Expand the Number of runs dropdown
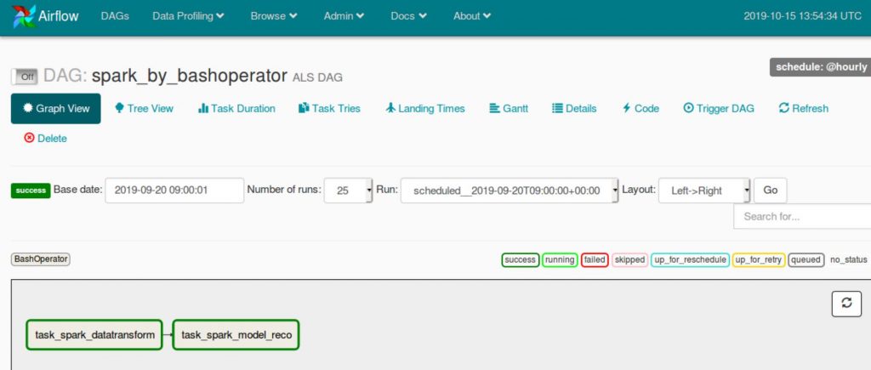The height and width of the screenshot is (370, 871). pyautogui.click(x=348, y=191)
